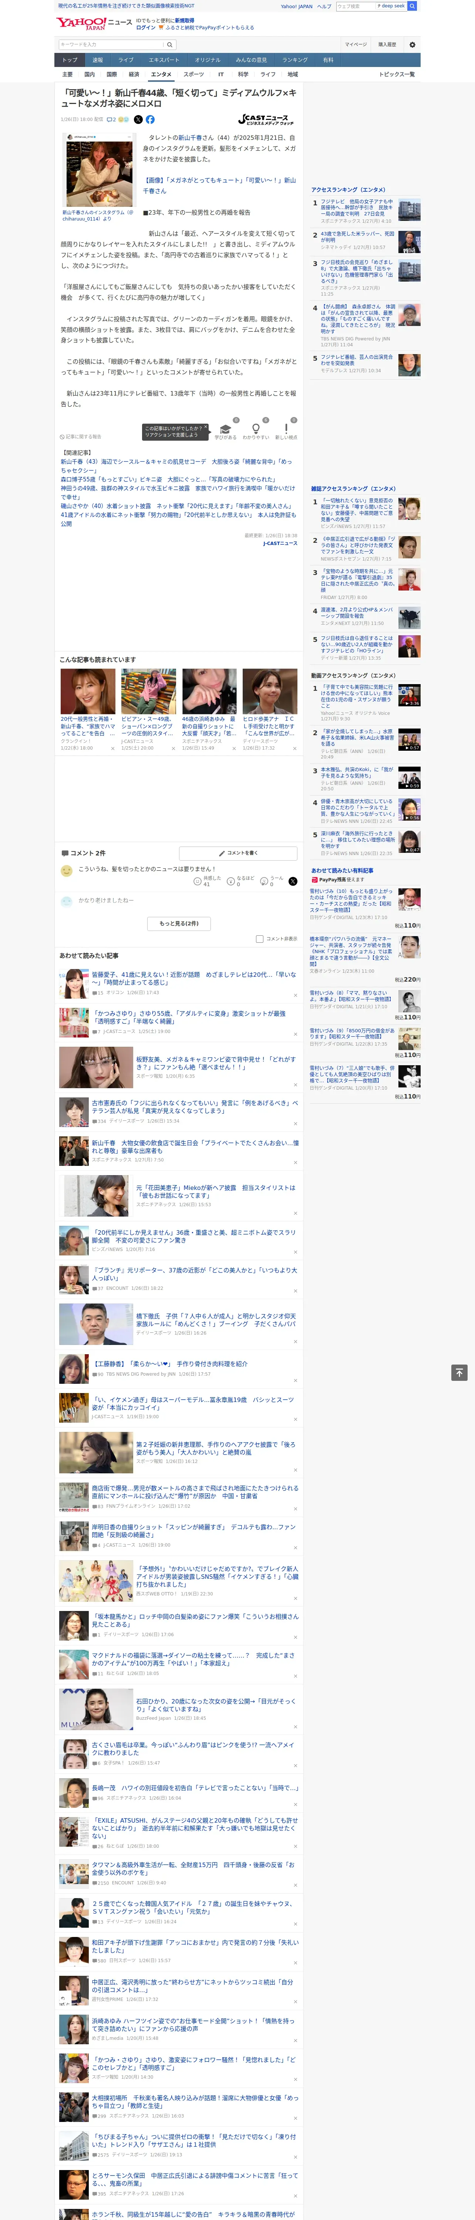Open 板野友美 メガネ&キャミワンピ article
This screenshot has height=2220, width=475.
[x=216, y=1063]
